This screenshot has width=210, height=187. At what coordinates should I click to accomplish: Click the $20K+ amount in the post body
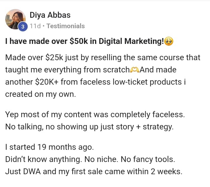(47, 82)
